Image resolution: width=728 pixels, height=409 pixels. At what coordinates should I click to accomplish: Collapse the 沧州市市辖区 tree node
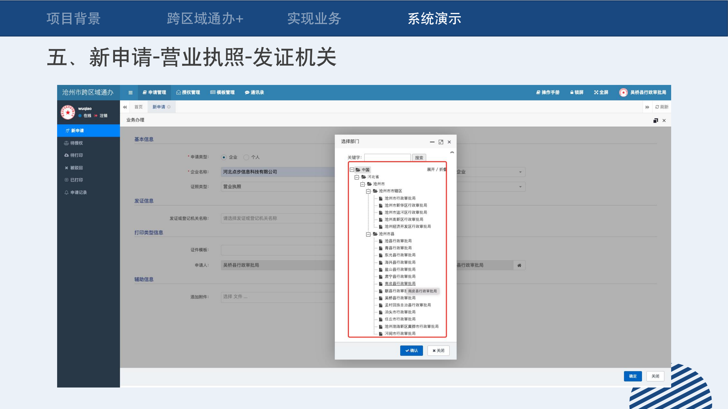point(368,191)
